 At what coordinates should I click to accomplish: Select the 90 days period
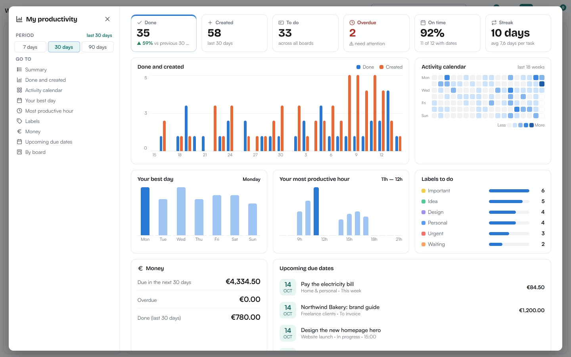(x=98, y=47)
